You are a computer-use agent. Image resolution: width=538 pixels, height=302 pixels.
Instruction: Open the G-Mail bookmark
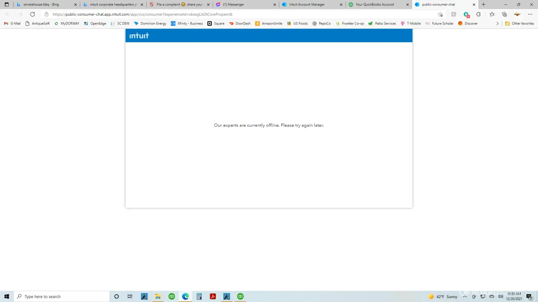pos(12,24)
